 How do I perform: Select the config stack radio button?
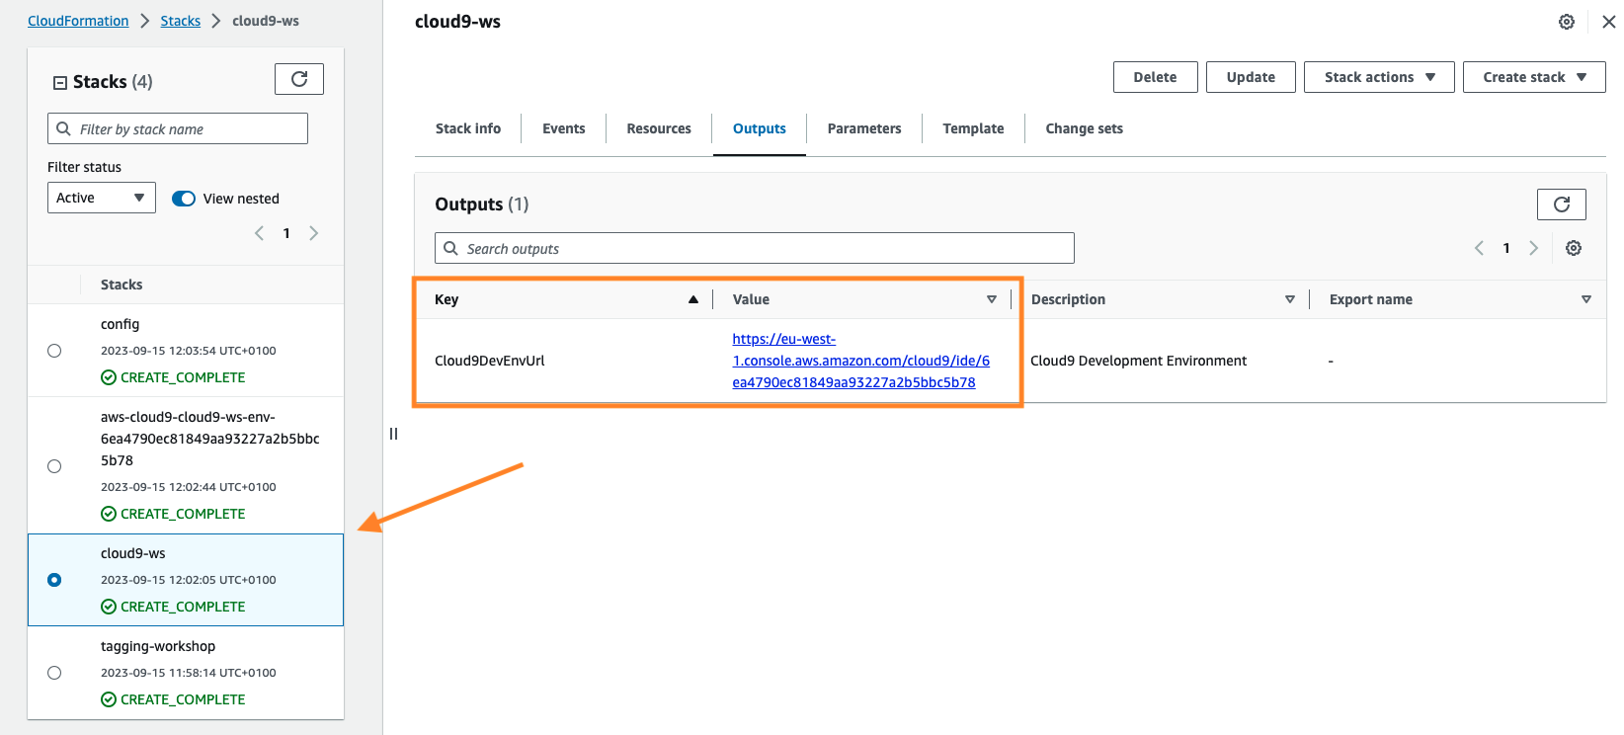pos(54,351)
